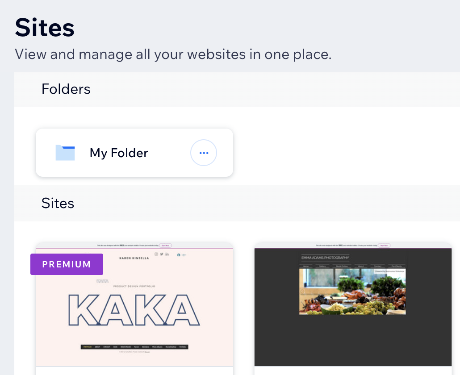This screenshot has width=460, height=375.
Task: Open the My Folder card
Action: pyautogui.click(x=134, y=153)
